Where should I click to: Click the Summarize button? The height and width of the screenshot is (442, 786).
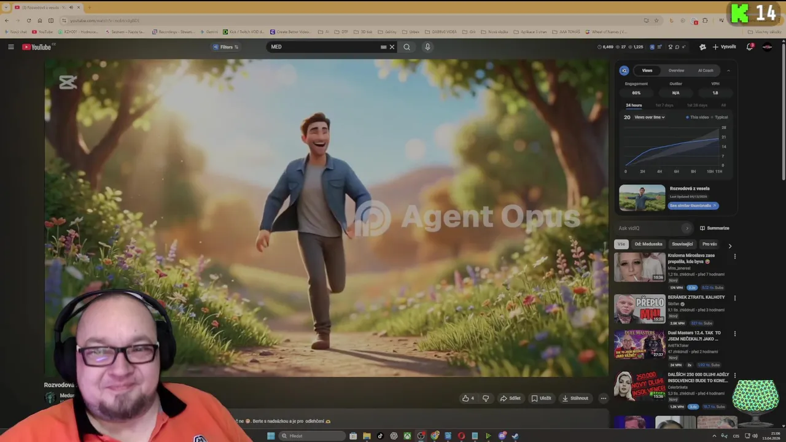(x=715, y=228)
